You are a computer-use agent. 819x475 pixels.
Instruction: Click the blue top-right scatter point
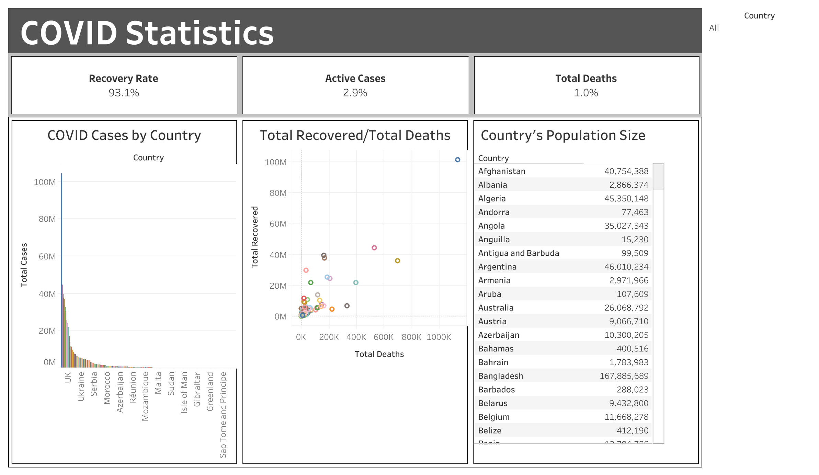(x=457, y=160)
